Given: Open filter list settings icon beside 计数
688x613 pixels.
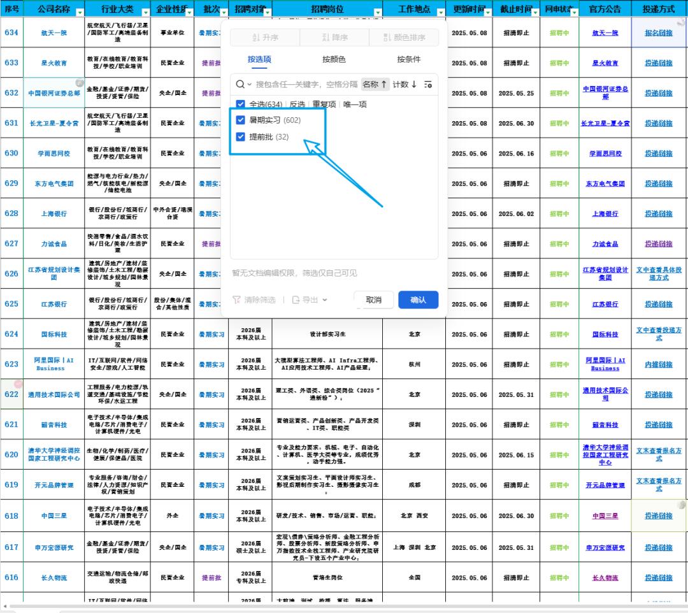Looking at the screenshot, I should pyautogui.click(x=428, y=84).
